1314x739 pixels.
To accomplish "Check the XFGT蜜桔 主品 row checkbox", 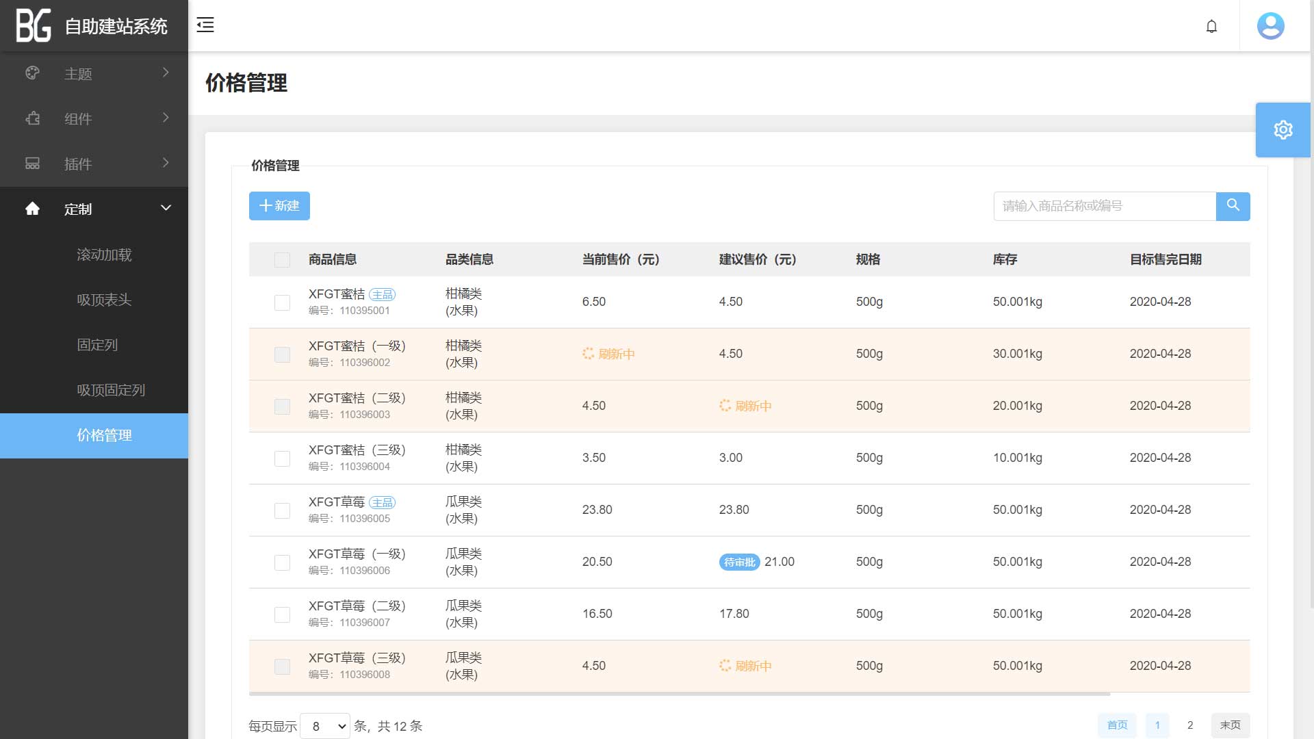I will 282,302.
